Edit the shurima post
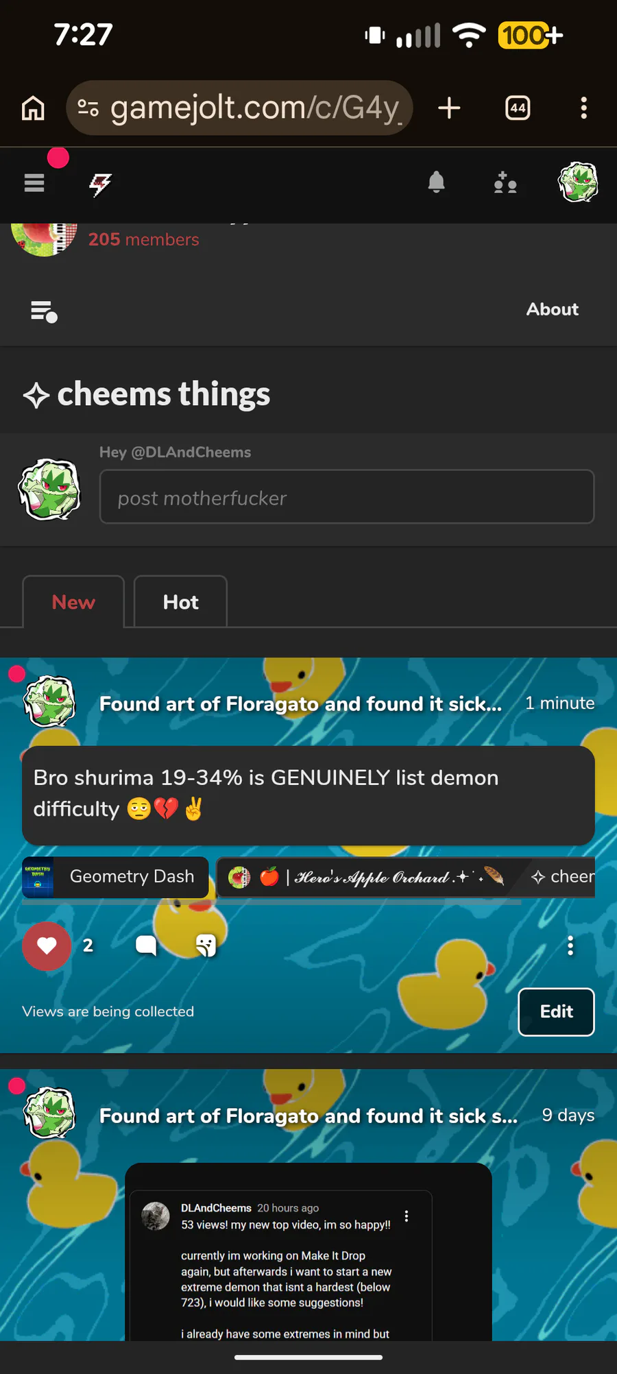617x1374 pixels. [556, 1012]
